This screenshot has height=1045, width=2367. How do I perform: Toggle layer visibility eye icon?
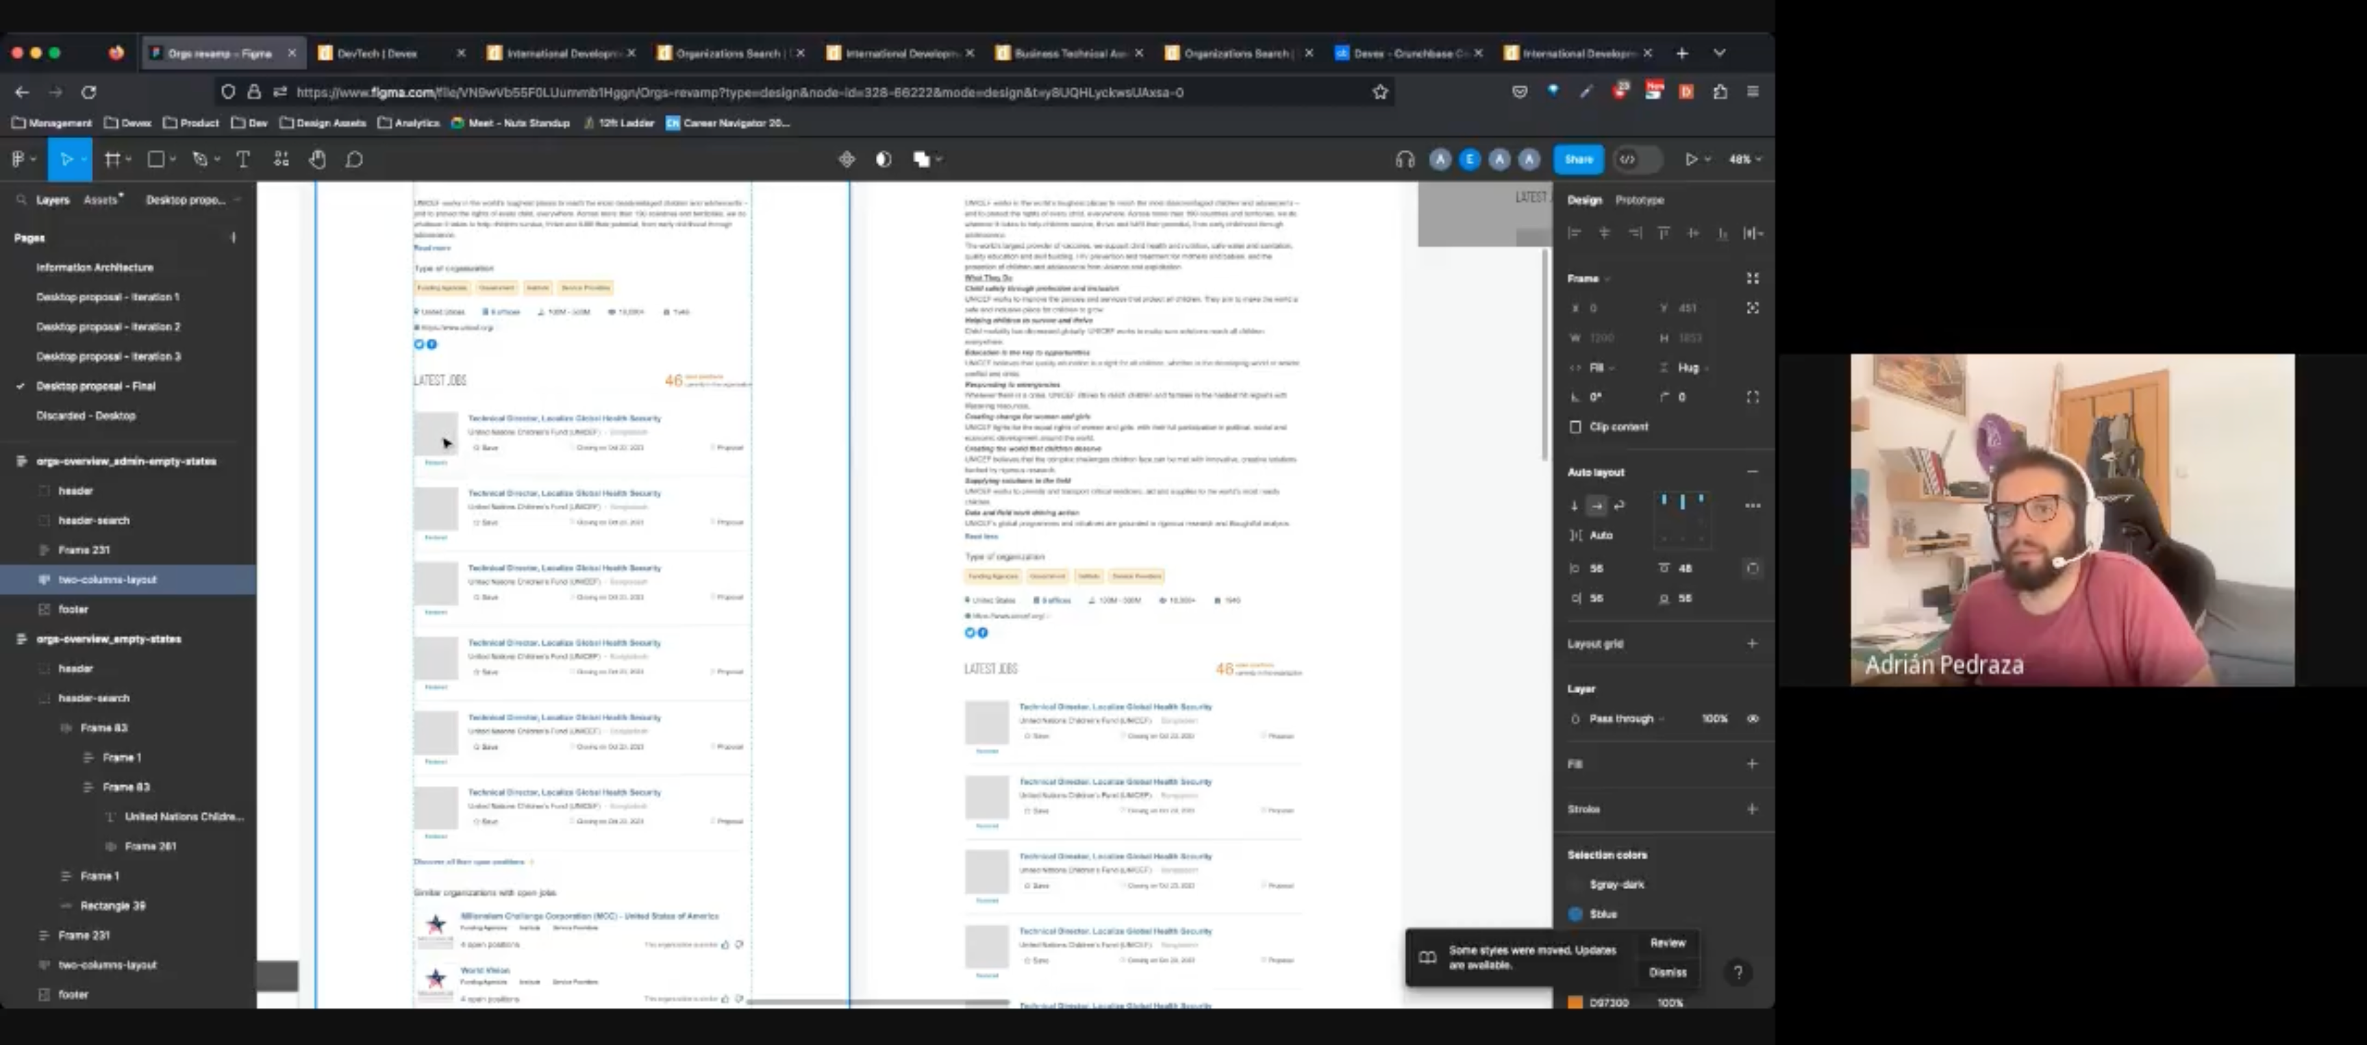tap(1752, 719)
